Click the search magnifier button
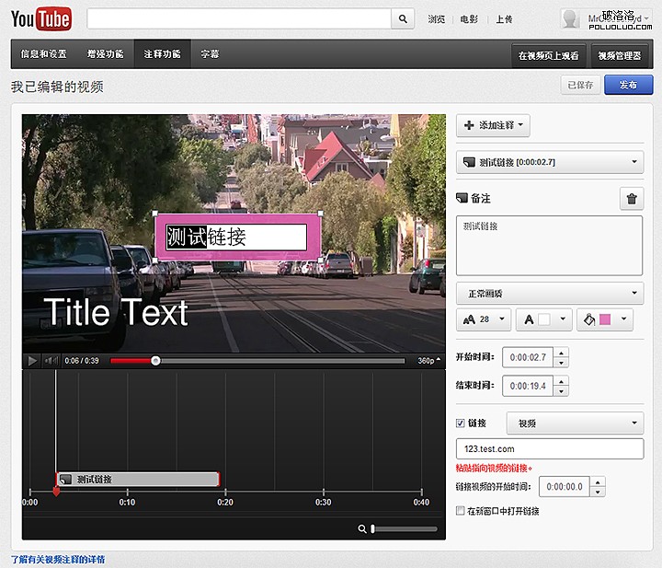This screenshot has height=568, width=662. coord(403,18)
